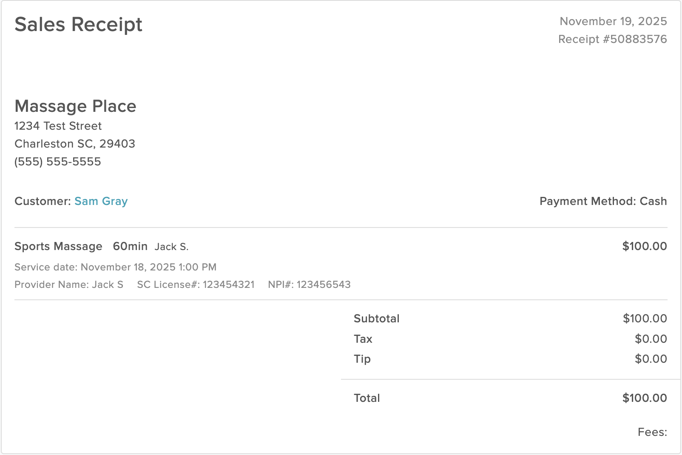Open customer Sam Gray's profile link

(x=101, y=202)
